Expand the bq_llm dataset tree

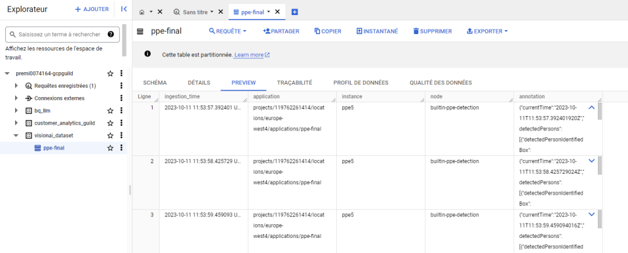tap(16, 111)
